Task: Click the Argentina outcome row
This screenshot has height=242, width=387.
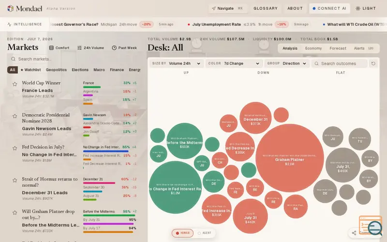Action: pos(110,93)
